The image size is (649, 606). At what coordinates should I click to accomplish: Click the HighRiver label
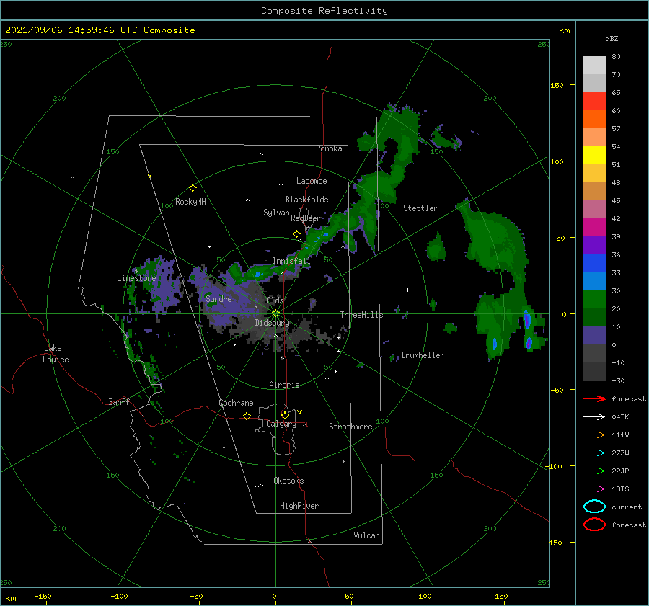click(299, 506)
